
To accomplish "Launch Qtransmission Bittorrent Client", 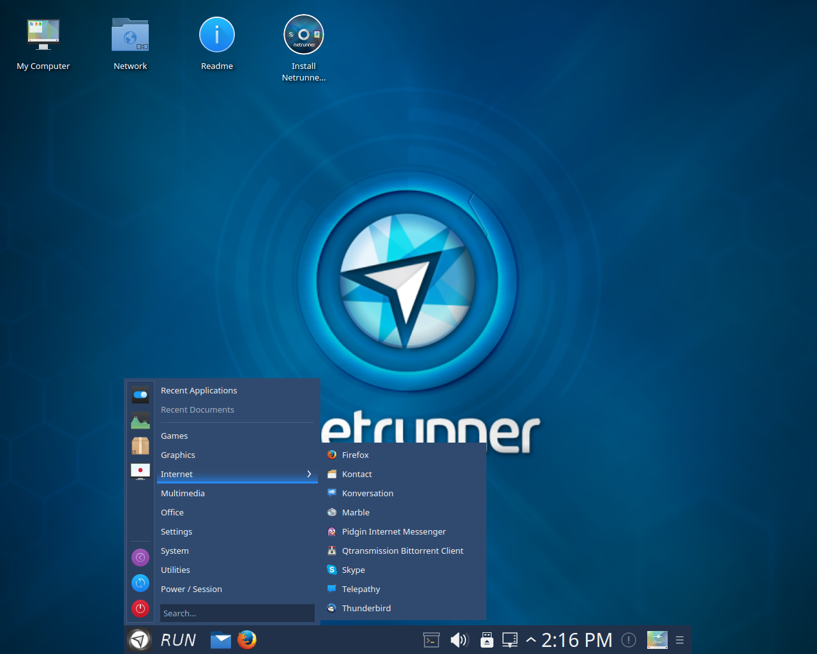I will [x=403, y=551].
